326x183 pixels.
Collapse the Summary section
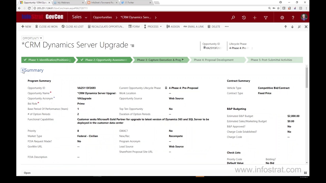click(x=23, y=70)
